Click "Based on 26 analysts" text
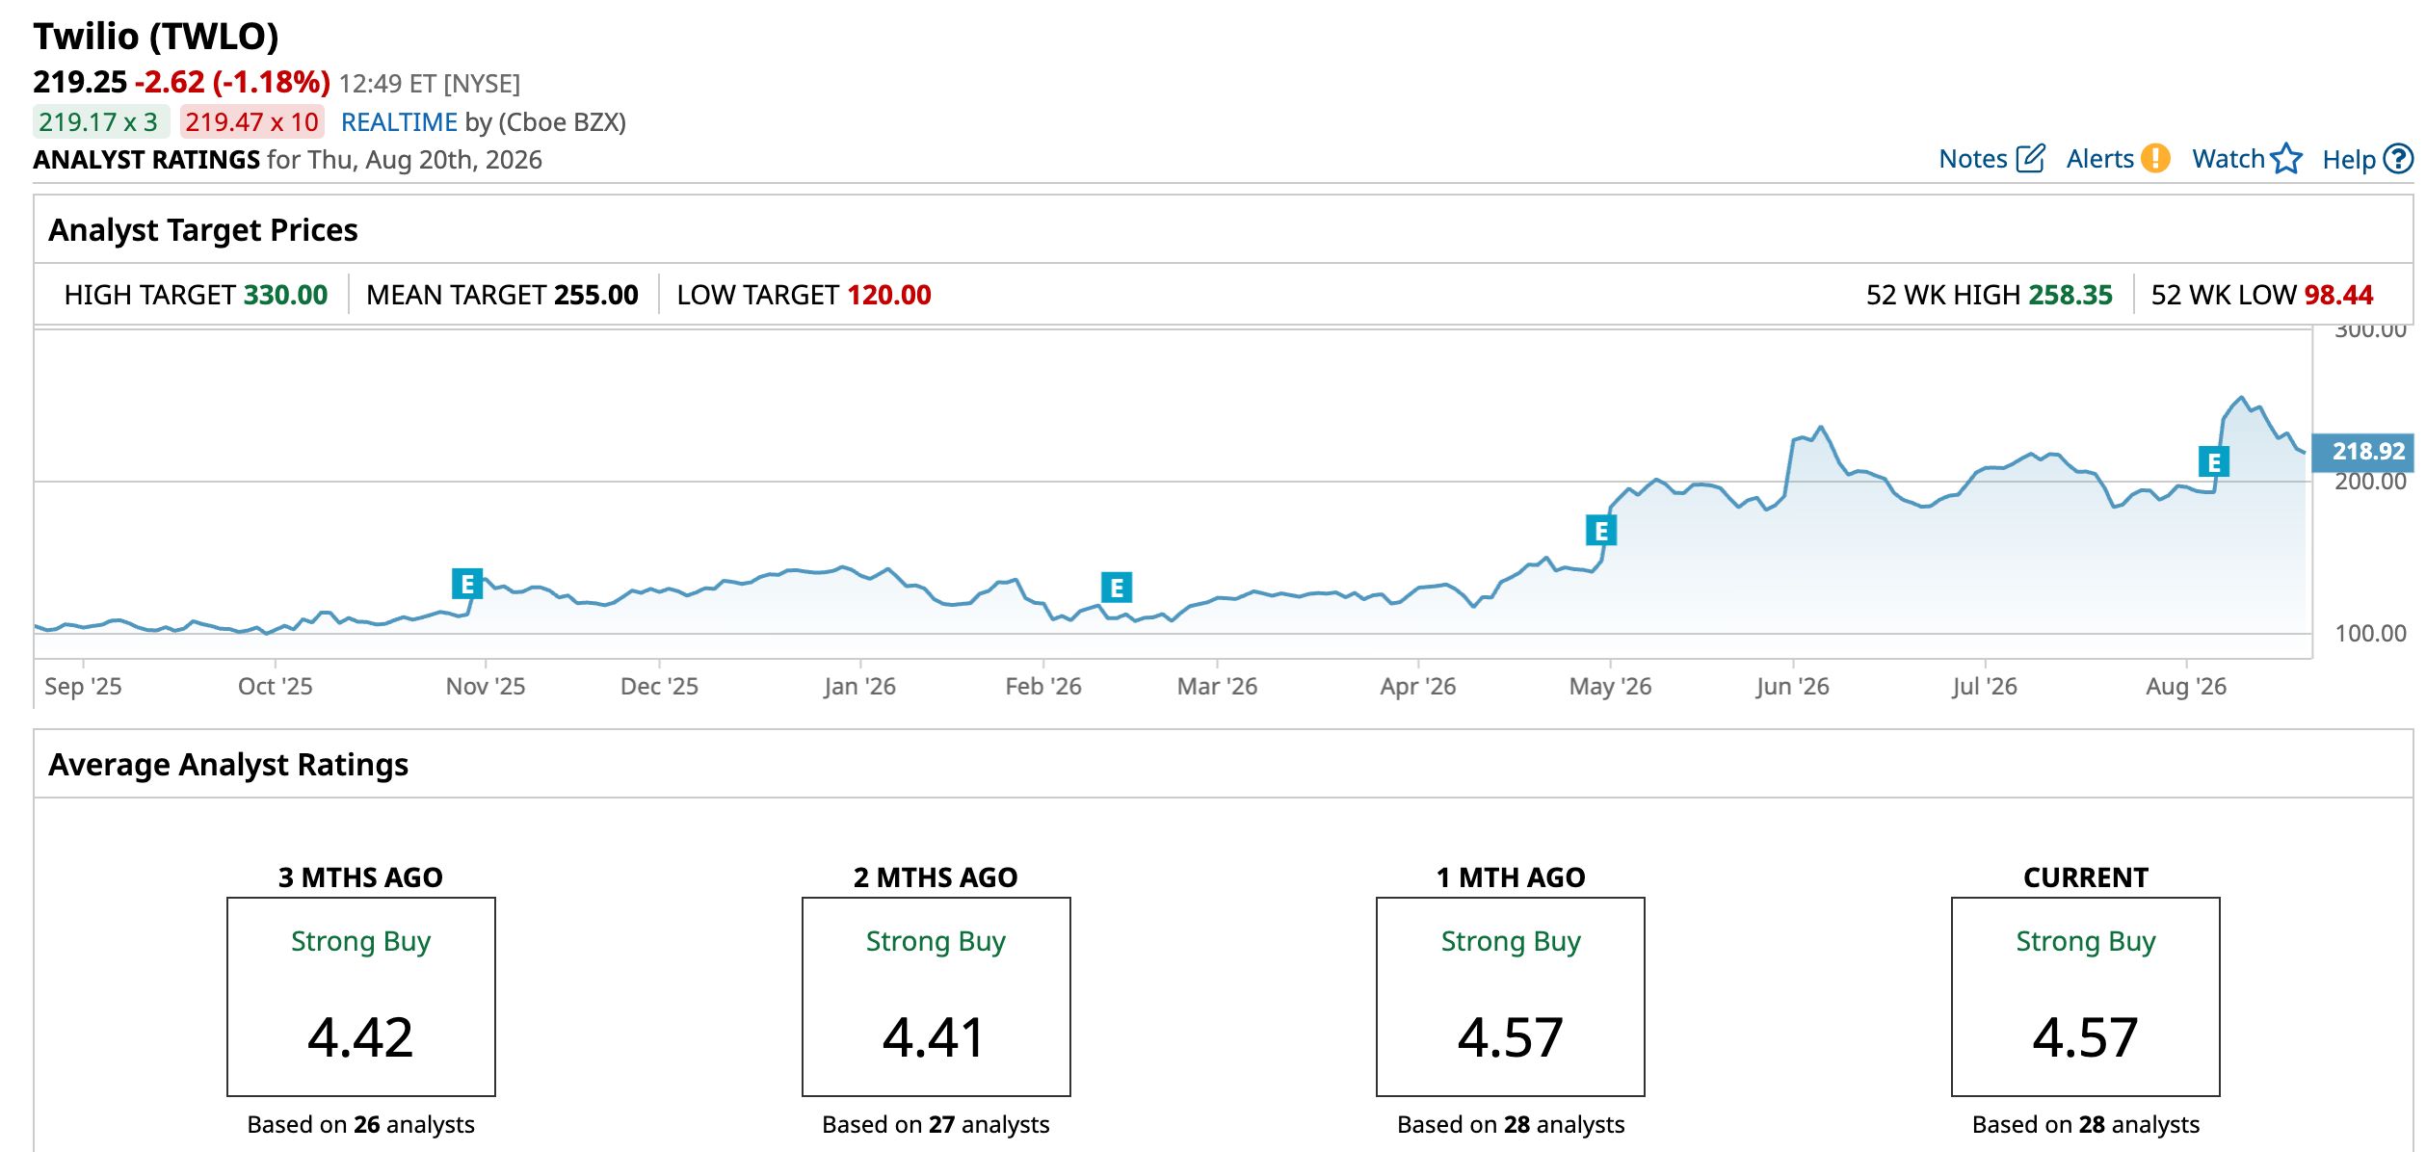Screen dimensions: 2426x1152 tap(361, 1125)
